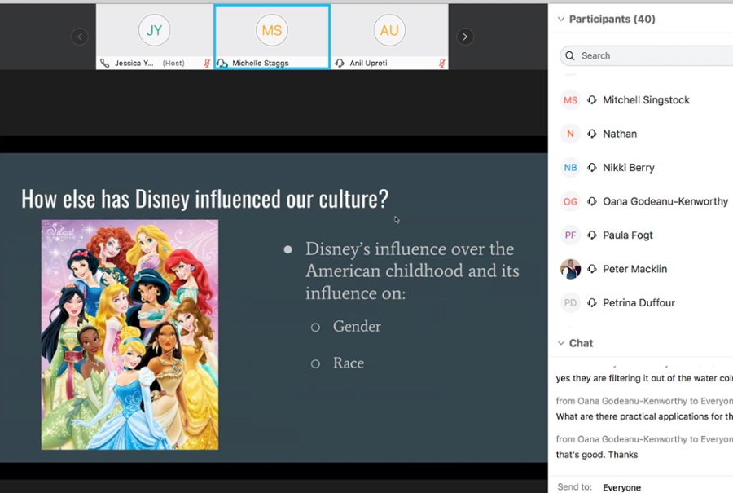This screenshot has width=733, height=493.
Task: Click the N avatar for Nathan
Action: (x=570, y=134)
